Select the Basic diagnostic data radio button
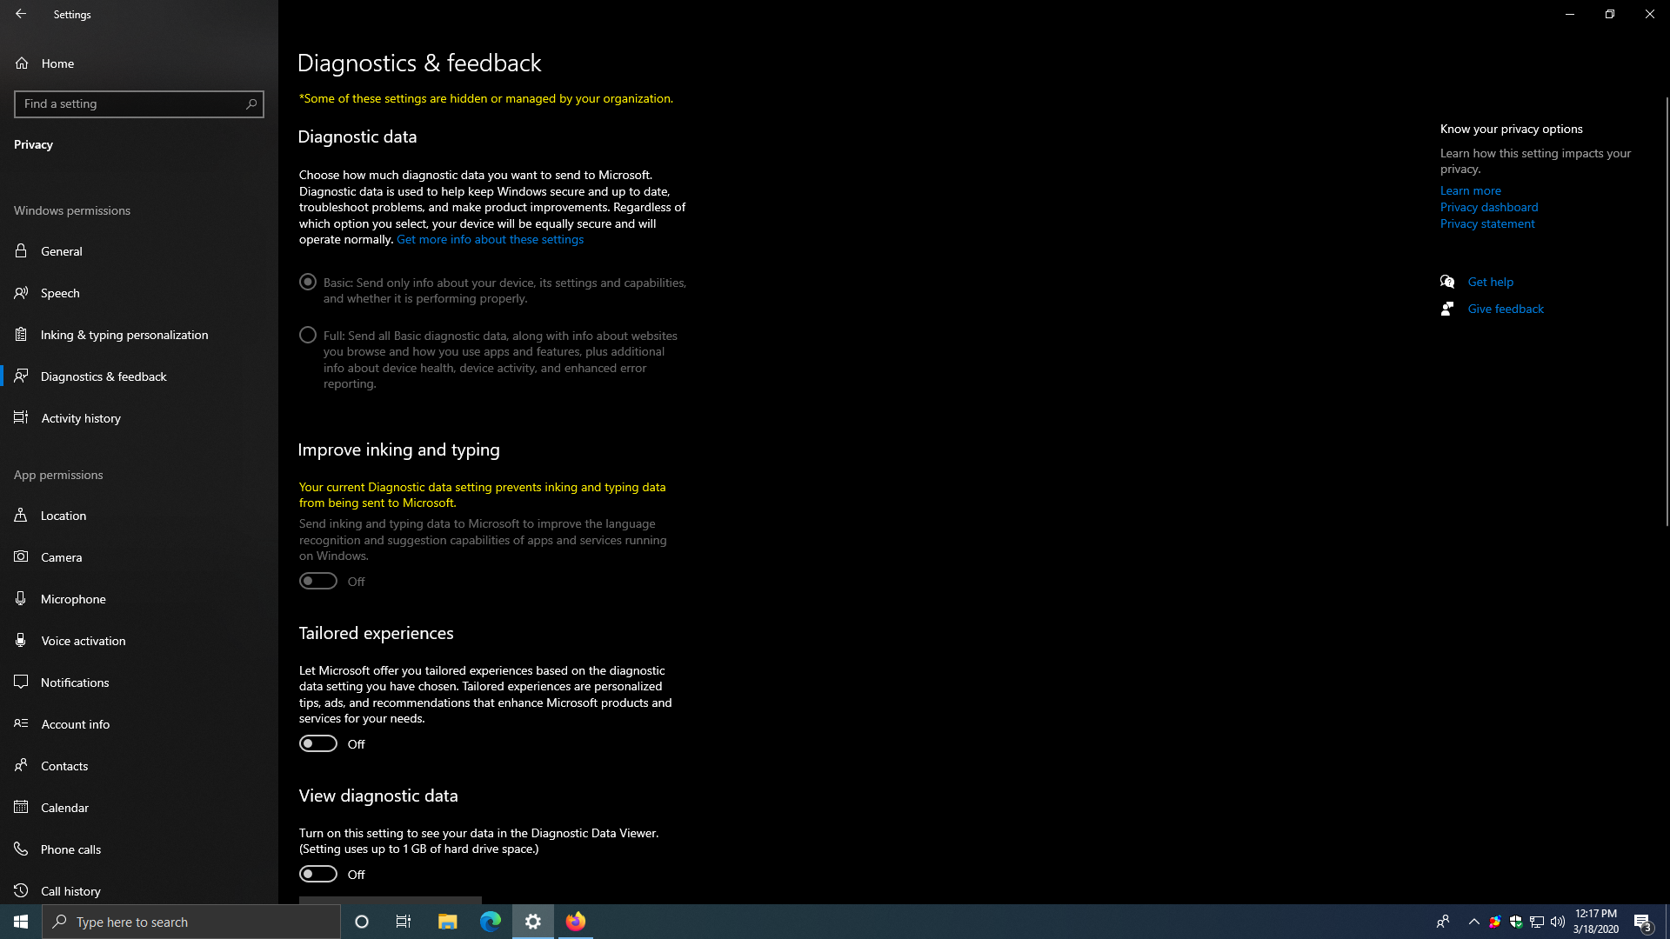Viewport: 1670px width, 939px height. click(x=308, y=283)
